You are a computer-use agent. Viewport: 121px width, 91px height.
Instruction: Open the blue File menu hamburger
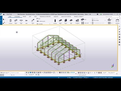(1, 20)
